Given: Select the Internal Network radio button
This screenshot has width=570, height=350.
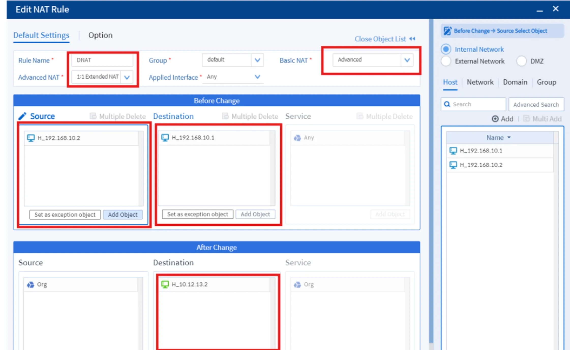Looking at the screenshot, I should pyautogui.click(x=446, y=49).
